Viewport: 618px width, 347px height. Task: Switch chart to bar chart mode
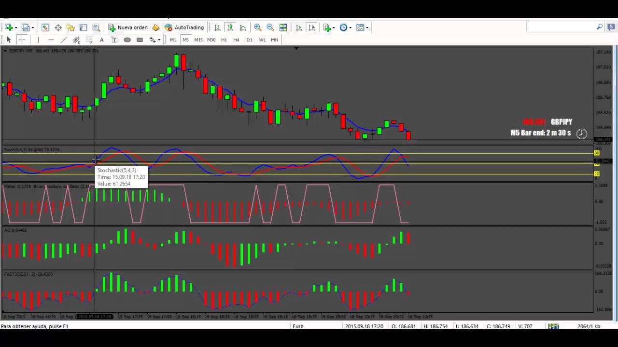click(217, 27)
